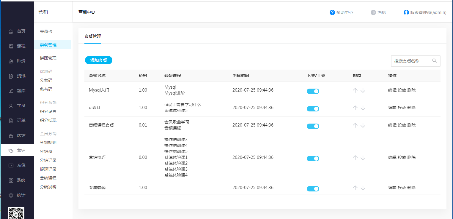Disable the 音频课程套餐 shelf switch
The height and width of the screenshot is (219, 453).
coord(313,126)
